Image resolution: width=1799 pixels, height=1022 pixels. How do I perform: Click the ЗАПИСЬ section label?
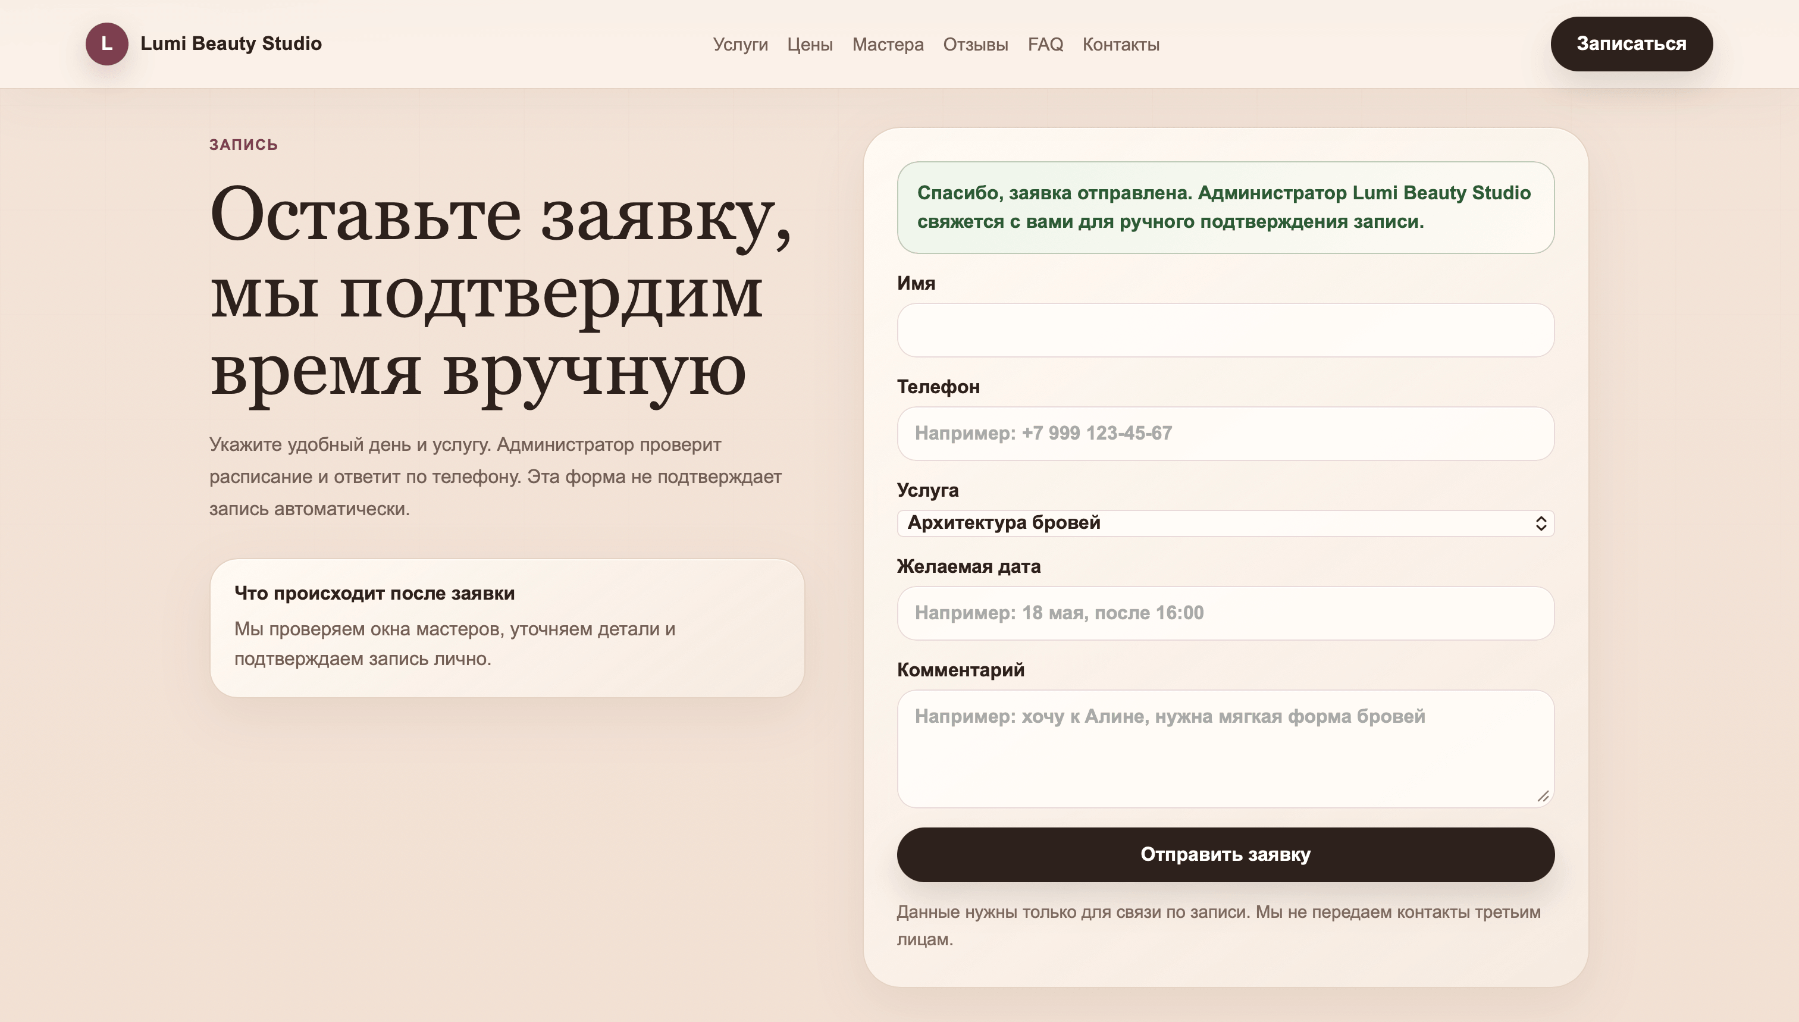[x=243, y=145]
